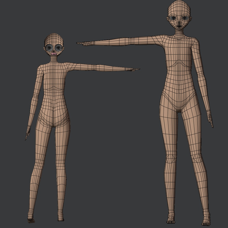Screen dimensions: 228x228
Task: Select the left eye of the large model
Action: [x=173, y=18]
